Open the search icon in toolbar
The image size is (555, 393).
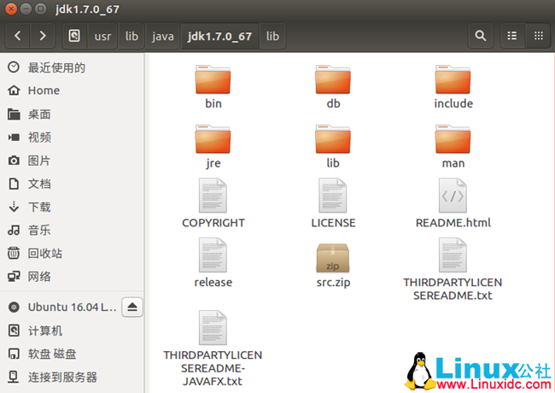481,36
